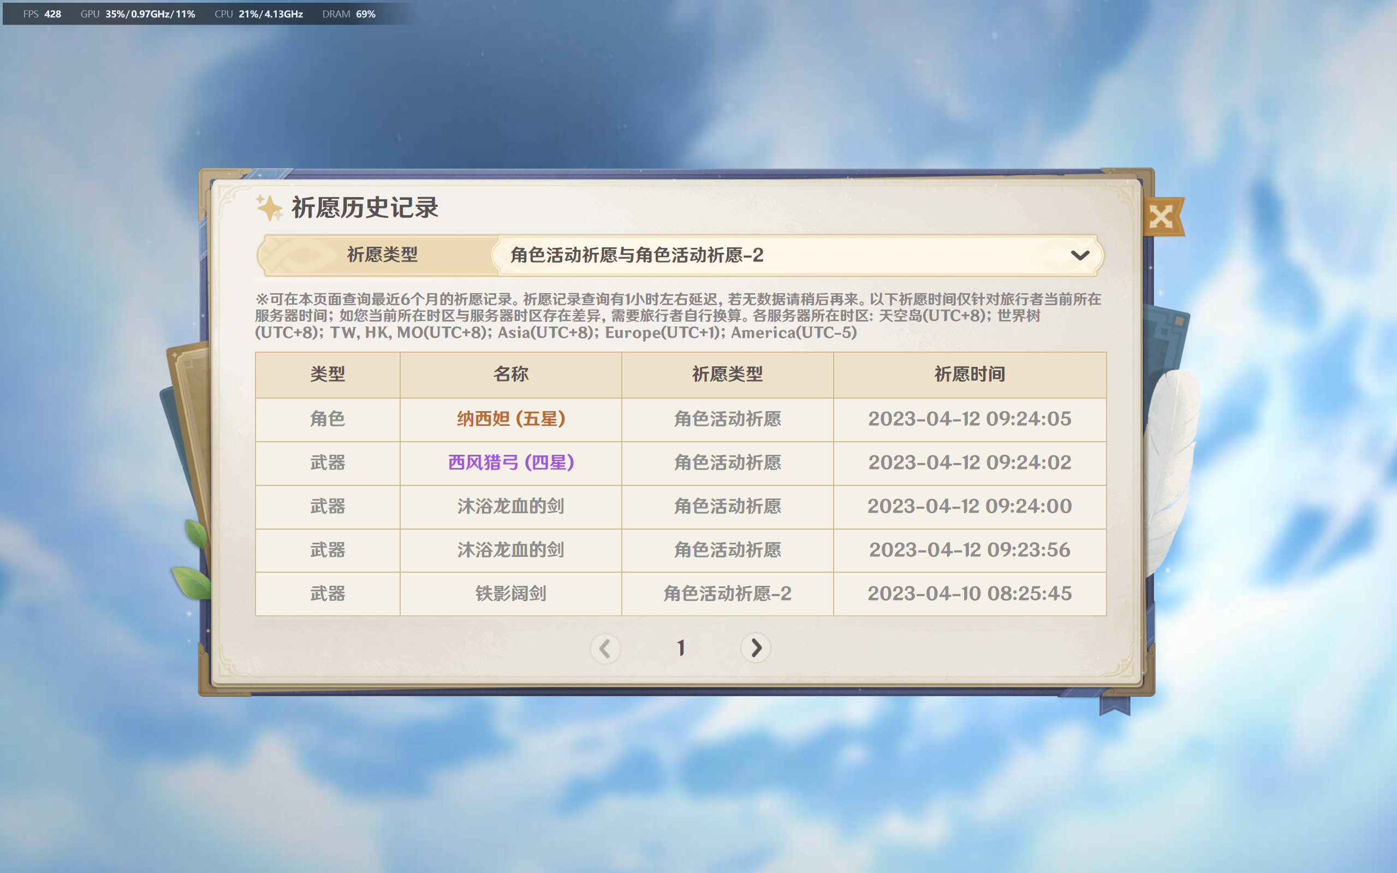The image size is (1397, 873).
Task: Click the 名称 column header
Action: coord(511,374)
